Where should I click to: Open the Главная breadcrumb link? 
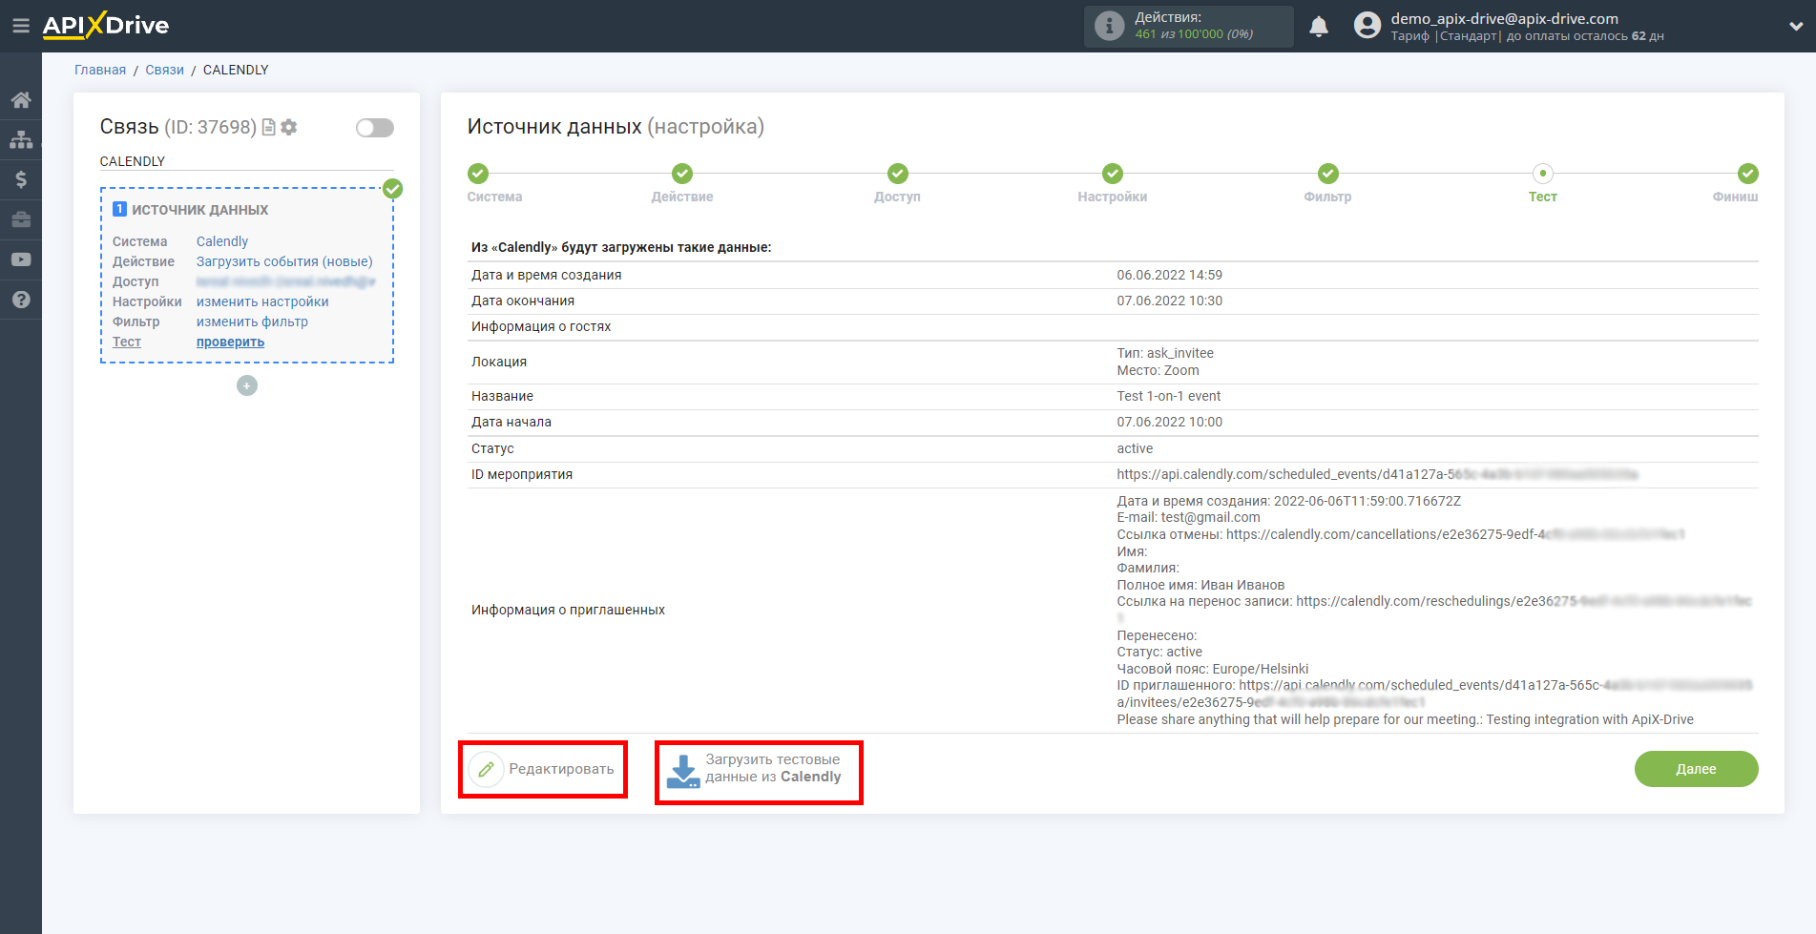coord(100,70)
